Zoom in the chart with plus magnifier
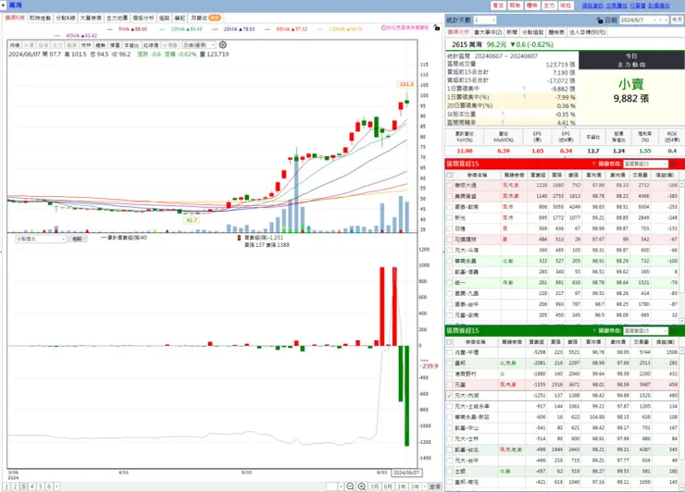The height and width of the screenshot is (492, 685). [362, 486]
